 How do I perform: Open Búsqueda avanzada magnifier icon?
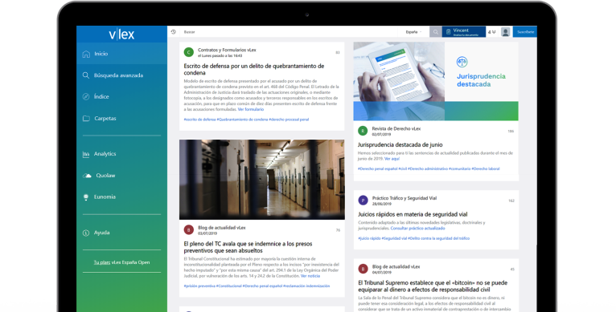[85, 75]
